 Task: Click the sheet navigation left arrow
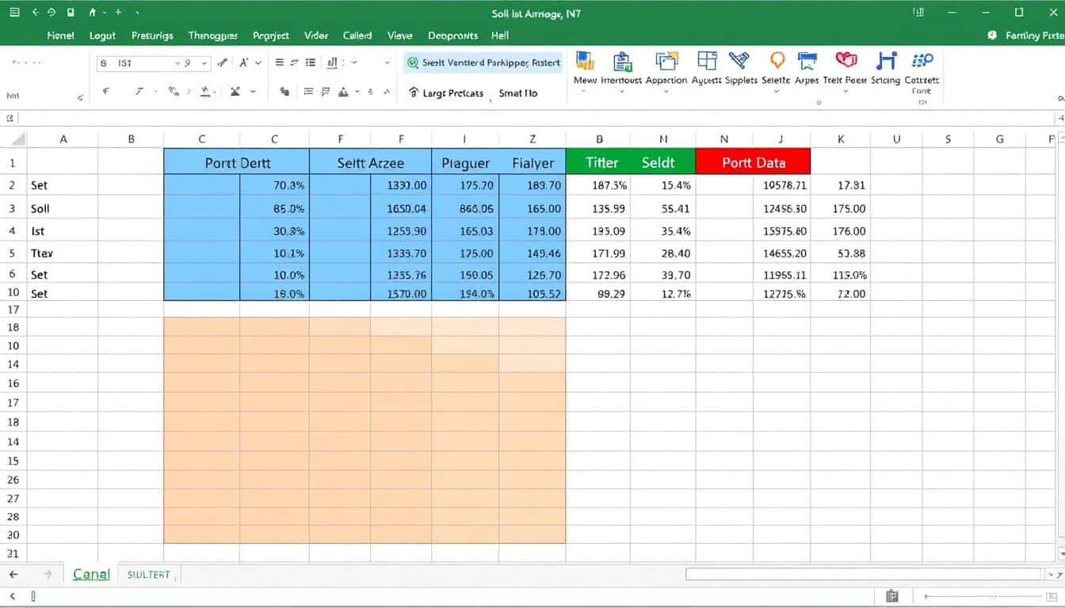[x=13, y=575]
